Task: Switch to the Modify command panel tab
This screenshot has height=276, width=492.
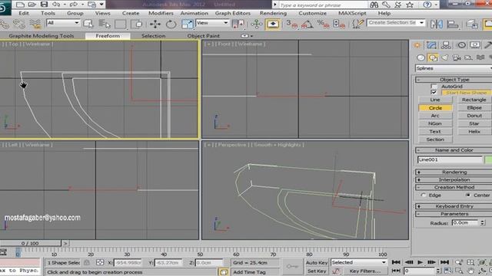Action: tap(431, 45)
